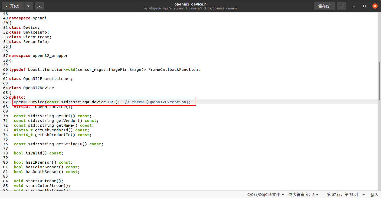
Task: Click the line 'class OpenNI2FrameListener;'
Action: pos(41,79)
